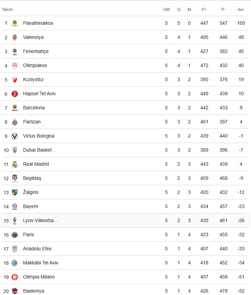The image size is (251, 295).
Task: Click the Virtus Bologna V logo
Action: 15,136
